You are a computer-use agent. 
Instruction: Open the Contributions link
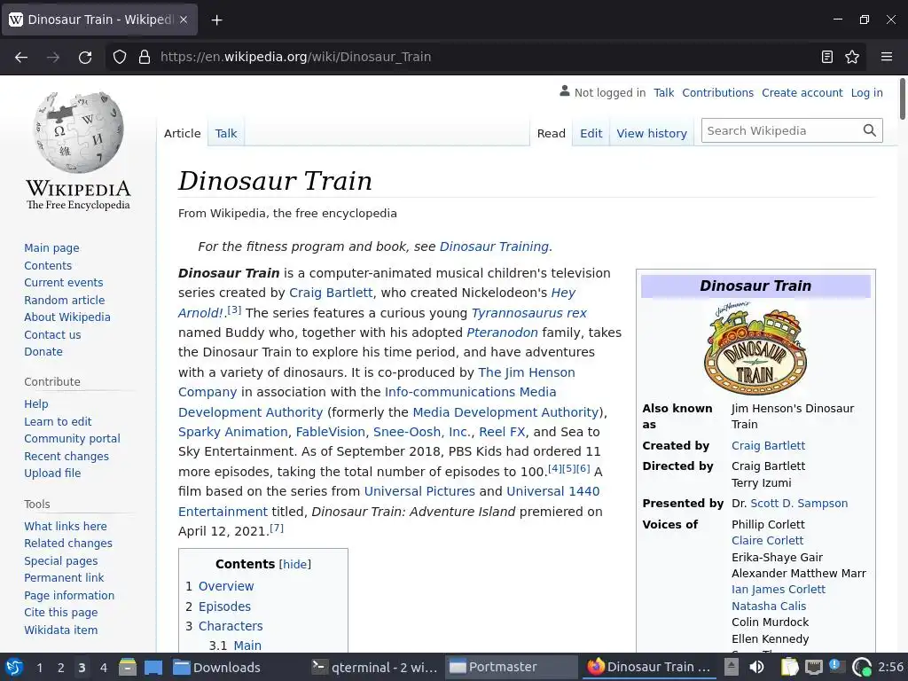pyautogui.click(x=717, y=92)
